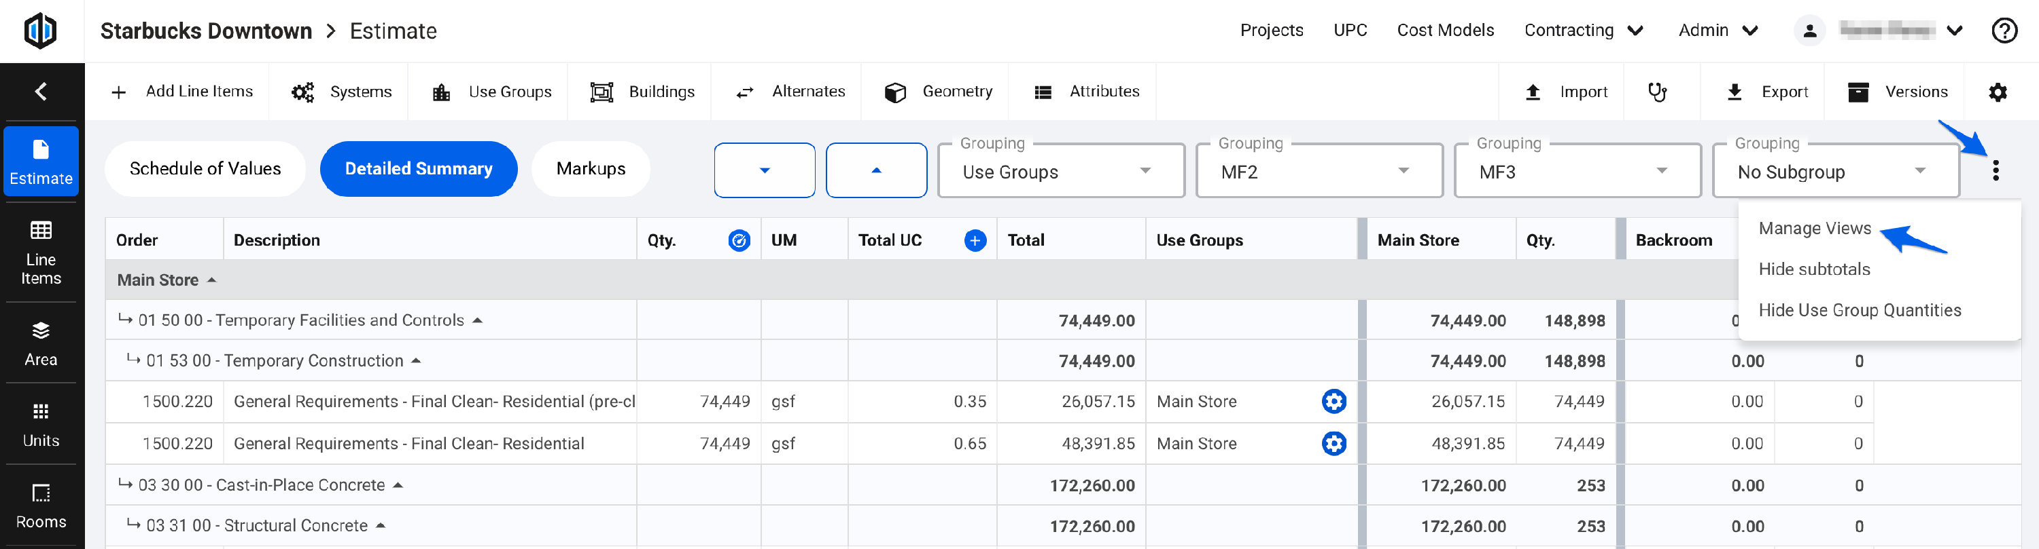Click the help question mark icon
Image resolution: width=2039 pixels, height=549 pixels.
(2004, 31)
